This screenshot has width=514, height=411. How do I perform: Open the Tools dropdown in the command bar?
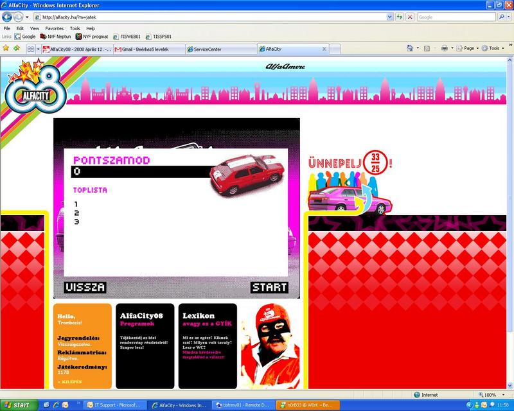click(493, 49)
